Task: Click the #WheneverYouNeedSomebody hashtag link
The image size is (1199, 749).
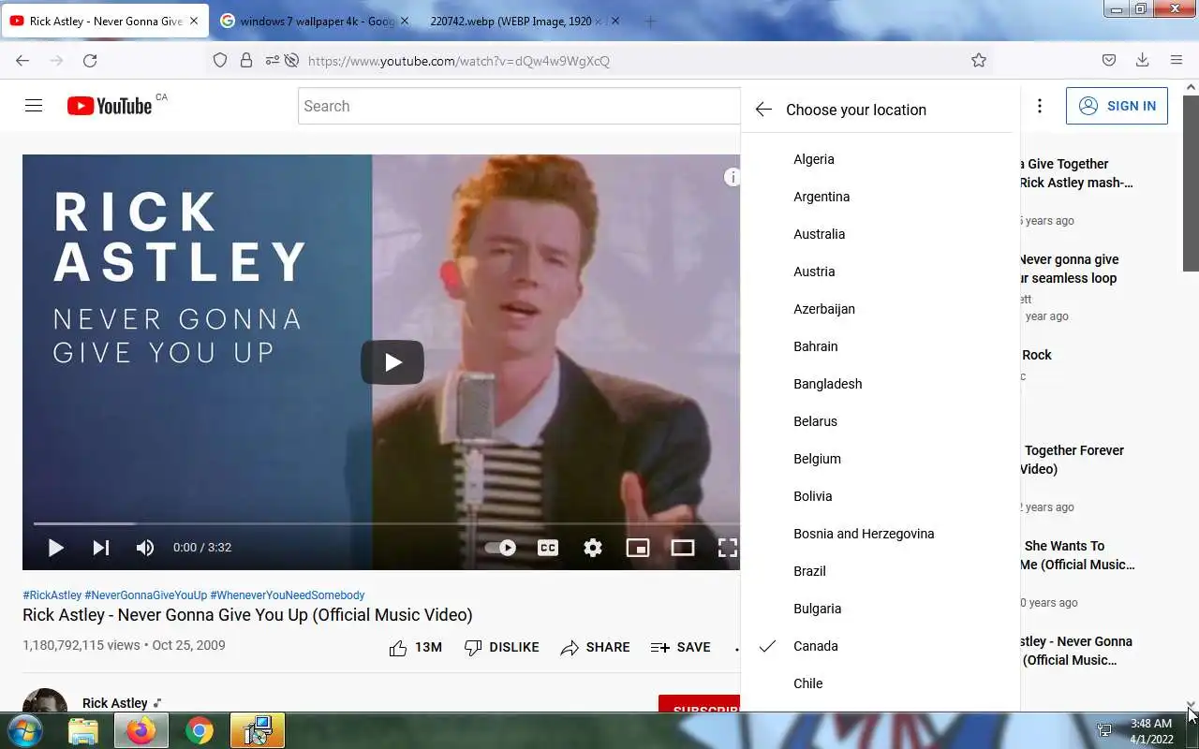Action: coord(288,595)
